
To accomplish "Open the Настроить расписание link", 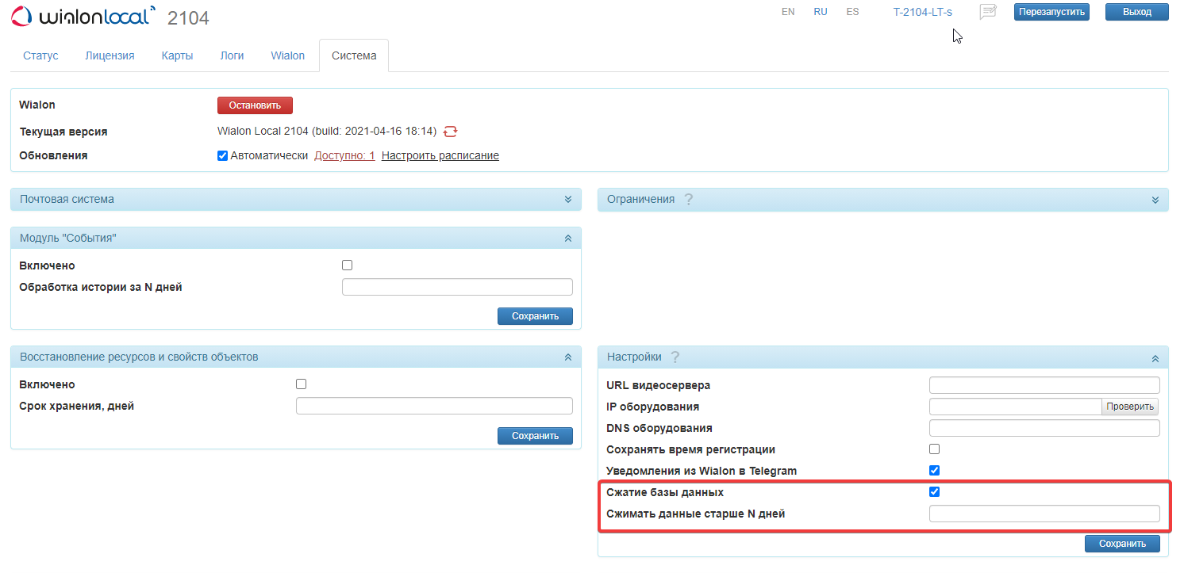I will pyautogui.click(x=440, y=156).
